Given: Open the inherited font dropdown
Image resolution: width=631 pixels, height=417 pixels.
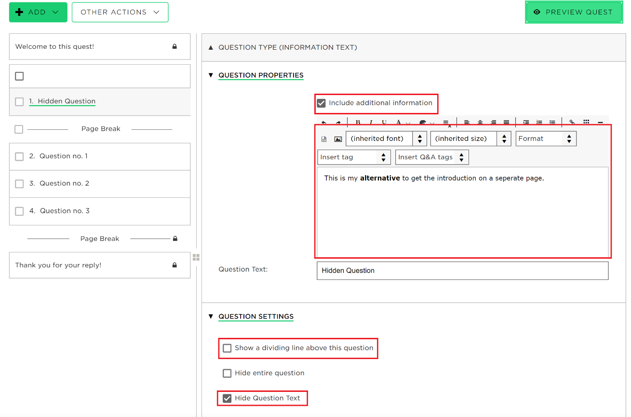Looking at the screenshot, I should pyautogui.click(x=386, y=139).
